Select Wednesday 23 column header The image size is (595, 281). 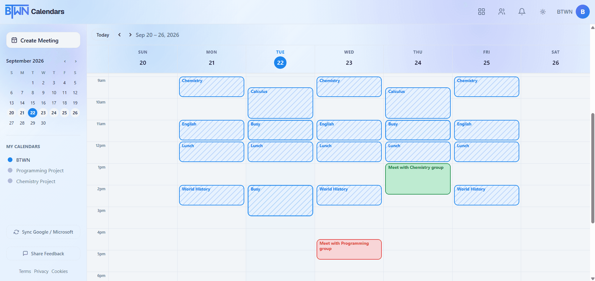click(349, 59)
